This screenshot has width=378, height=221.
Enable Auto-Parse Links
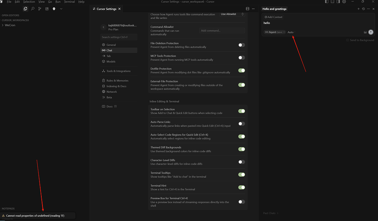[242, 124]
